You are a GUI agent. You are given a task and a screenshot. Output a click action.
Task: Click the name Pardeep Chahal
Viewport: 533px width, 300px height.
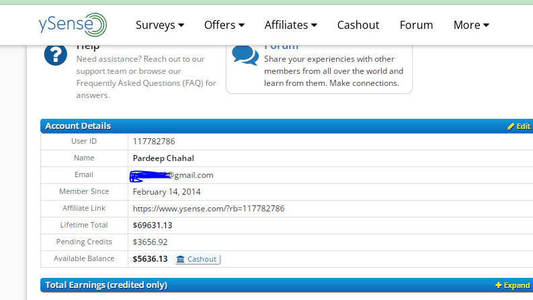[163, 158]
